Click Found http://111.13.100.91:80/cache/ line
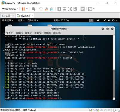 point(45,74)
